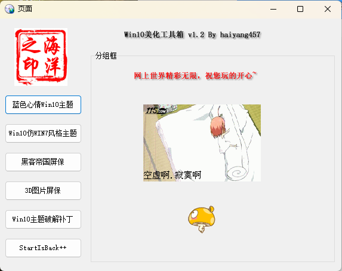Launch 黑客帝国屏保 screensaver

43,162
